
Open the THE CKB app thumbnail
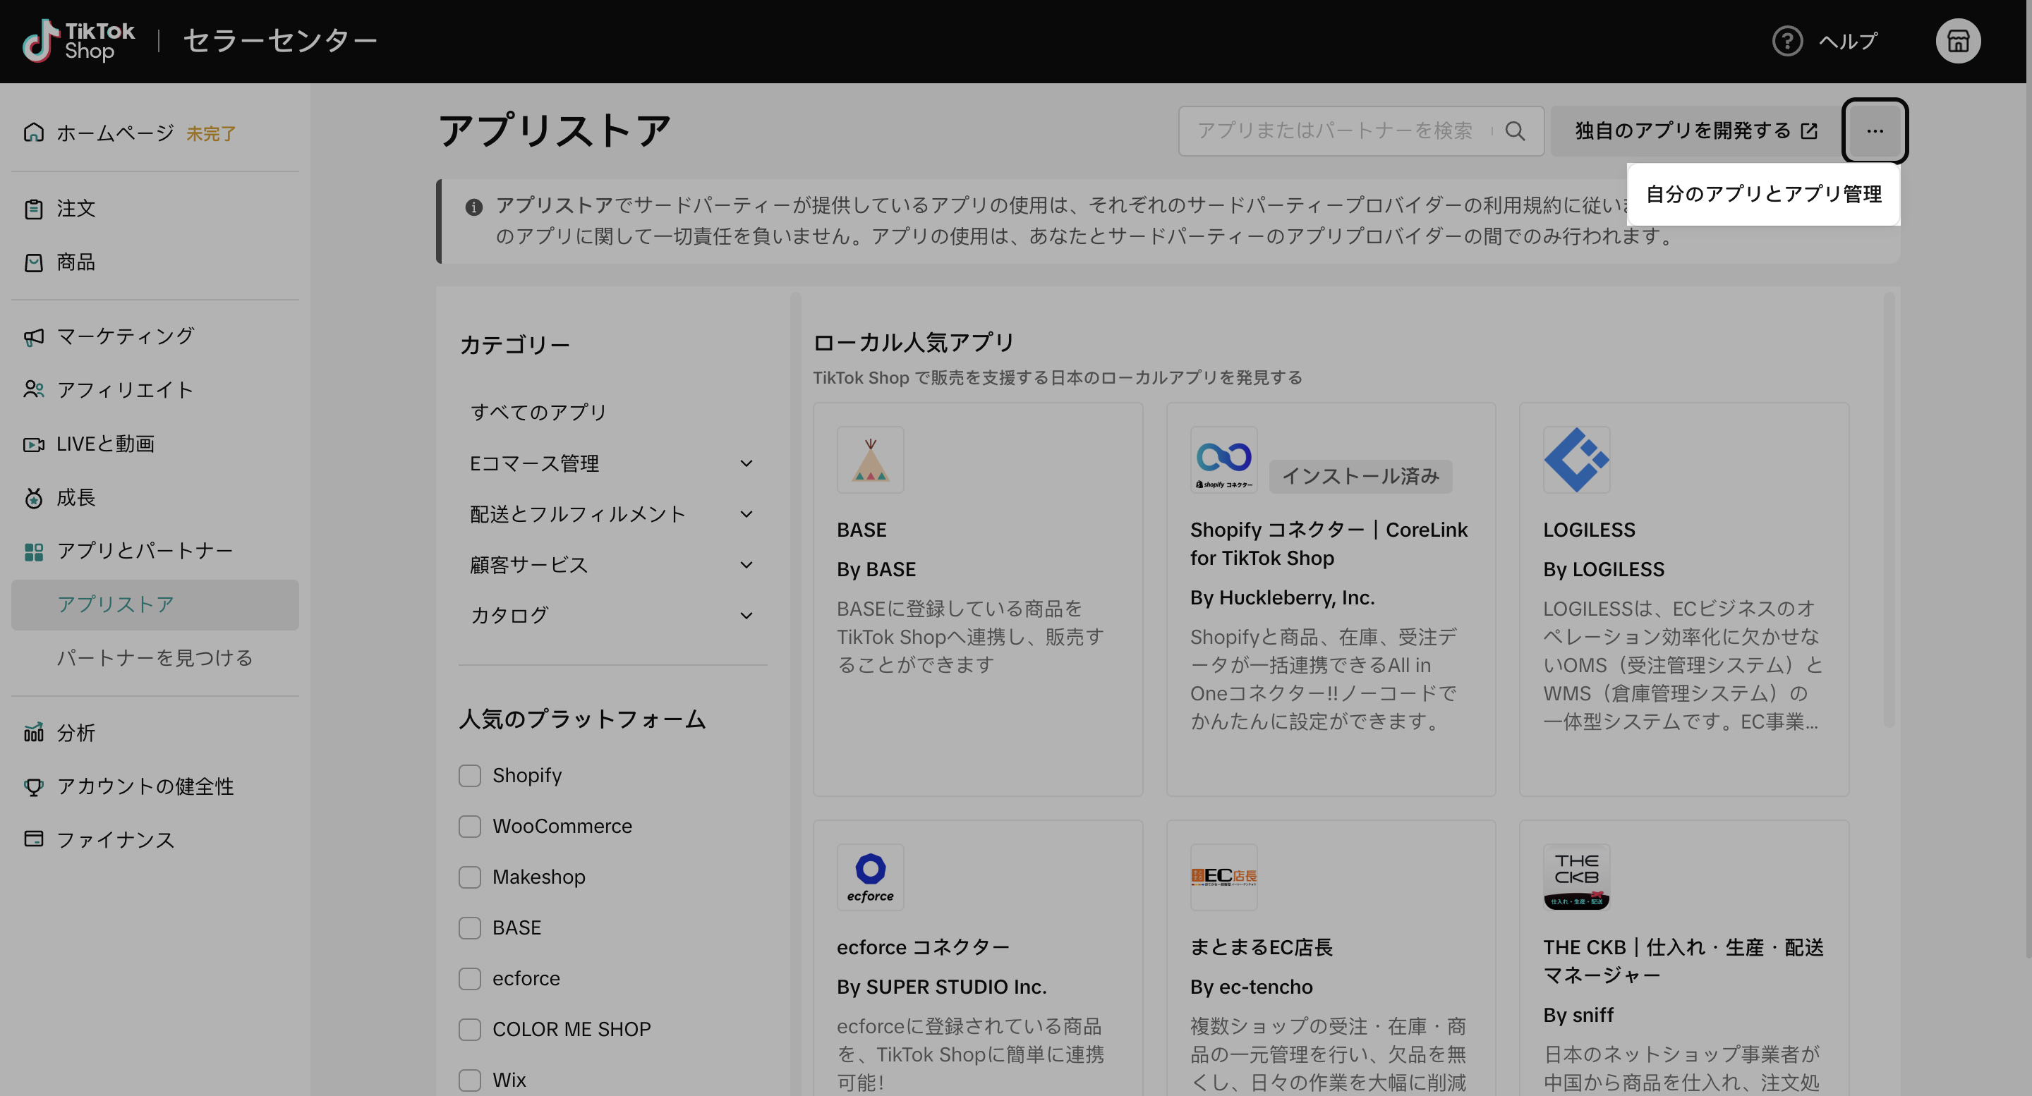point(1576,877)
